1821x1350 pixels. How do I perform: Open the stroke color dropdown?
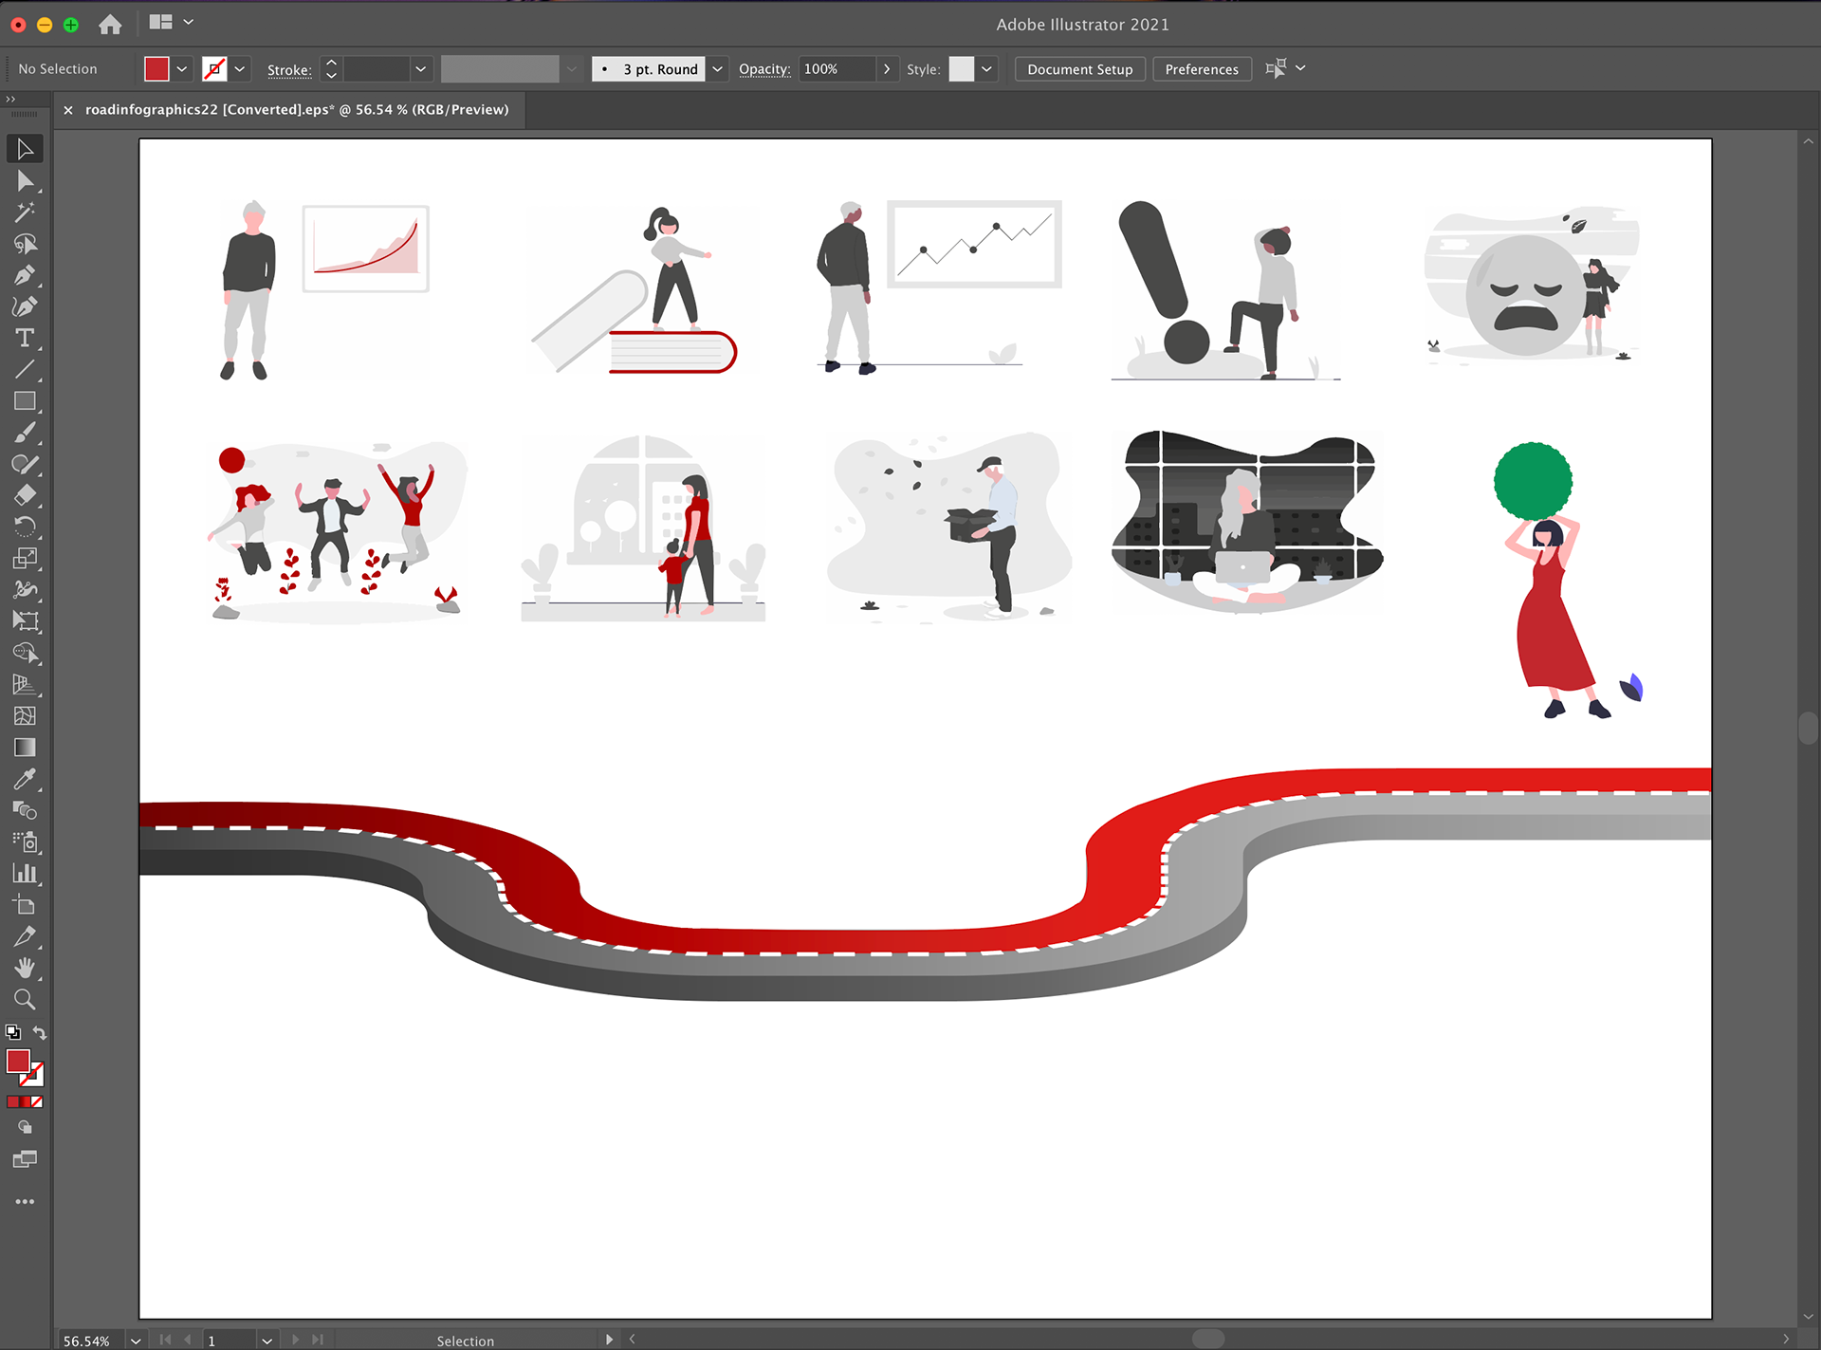(x=240, y=69)
